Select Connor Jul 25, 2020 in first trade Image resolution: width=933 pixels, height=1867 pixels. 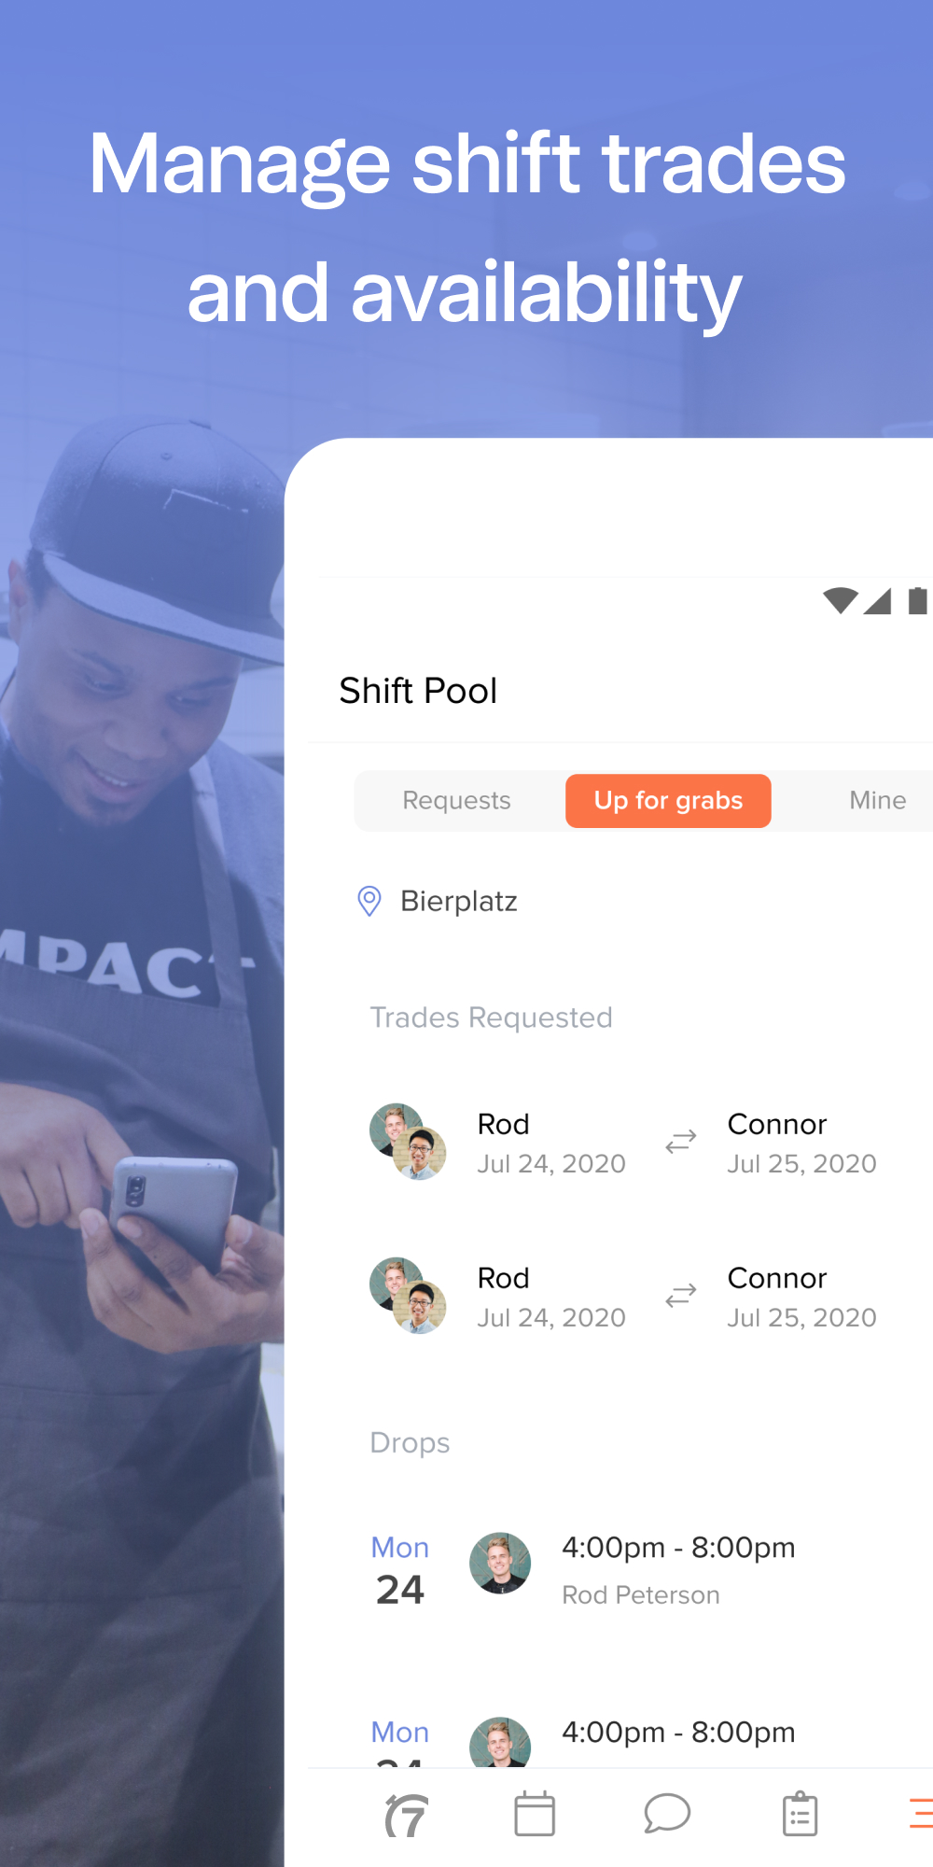pyautogui.click(x=801, y=1143)
